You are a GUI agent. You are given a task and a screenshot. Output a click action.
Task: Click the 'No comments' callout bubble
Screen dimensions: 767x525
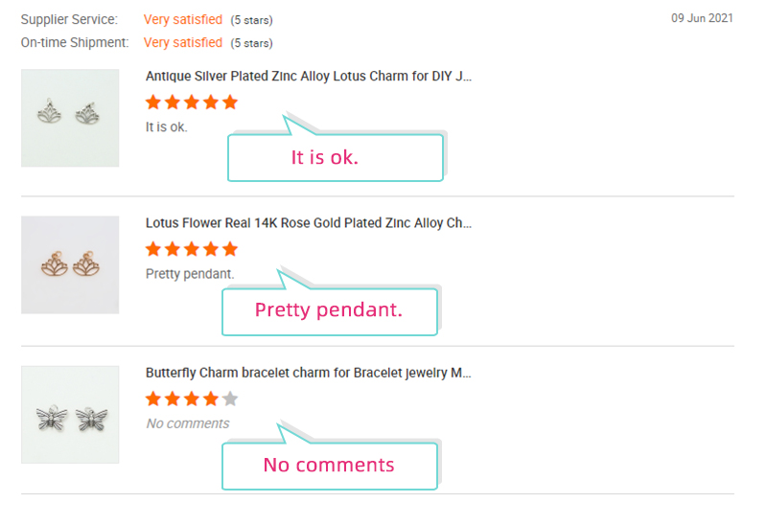(330, 466)
